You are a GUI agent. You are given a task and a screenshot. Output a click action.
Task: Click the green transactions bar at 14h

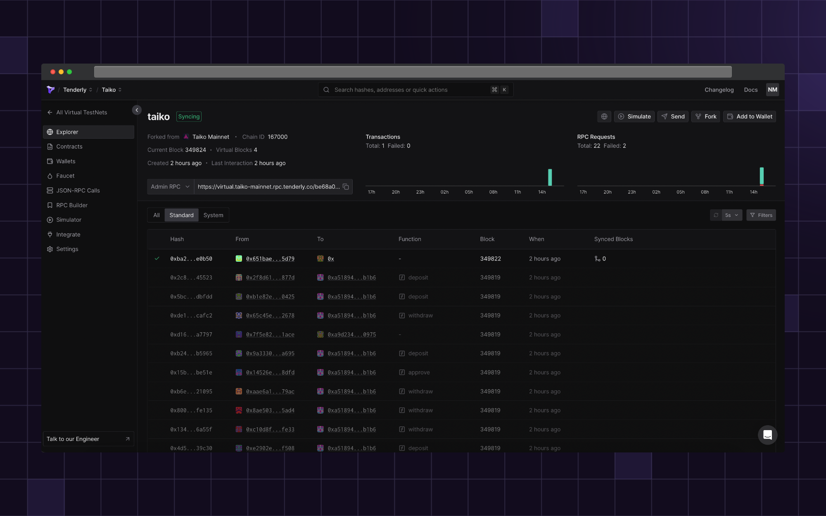tap(550, 177)
